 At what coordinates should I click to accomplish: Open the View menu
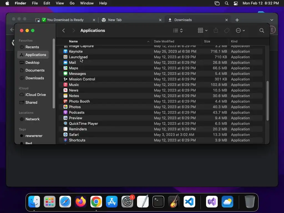60,3
